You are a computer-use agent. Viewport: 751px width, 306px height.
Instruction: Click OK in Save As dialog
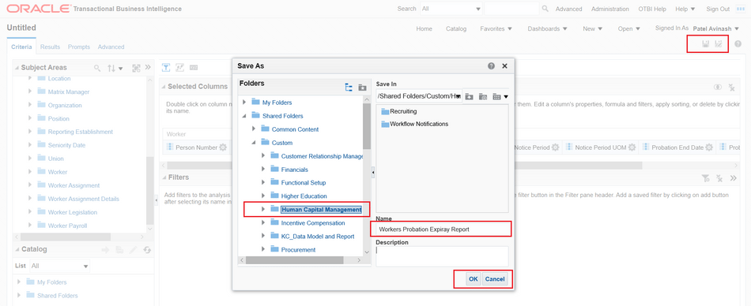point(474,279)
